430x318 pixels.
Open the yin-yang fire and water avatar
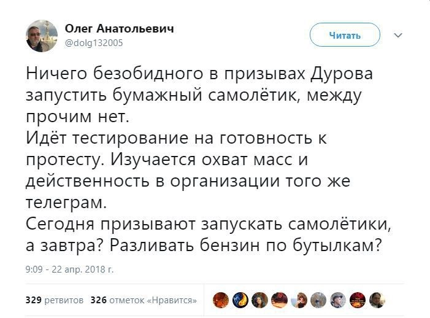click(x=240, y=300)
